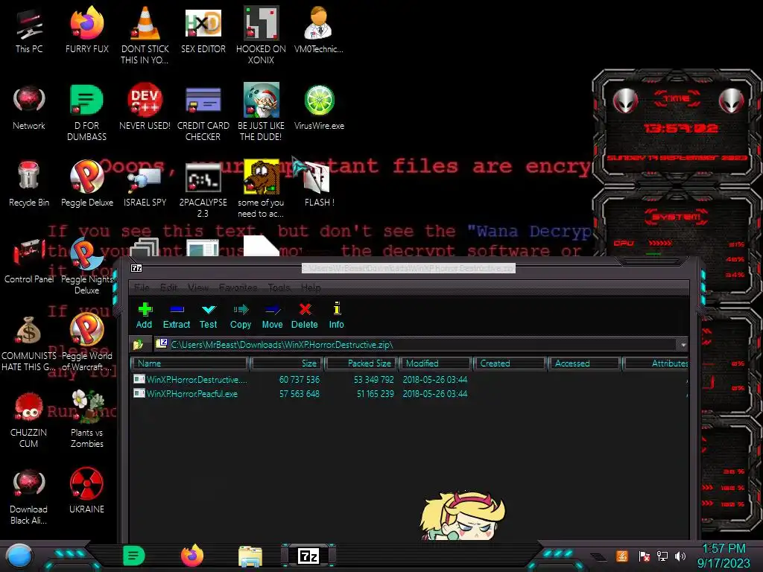The height and width of the screenshot is (572, 763).
Task: Select the CREDIT CARD CHECKER desktop icon
Action: [x=203, y=112]
